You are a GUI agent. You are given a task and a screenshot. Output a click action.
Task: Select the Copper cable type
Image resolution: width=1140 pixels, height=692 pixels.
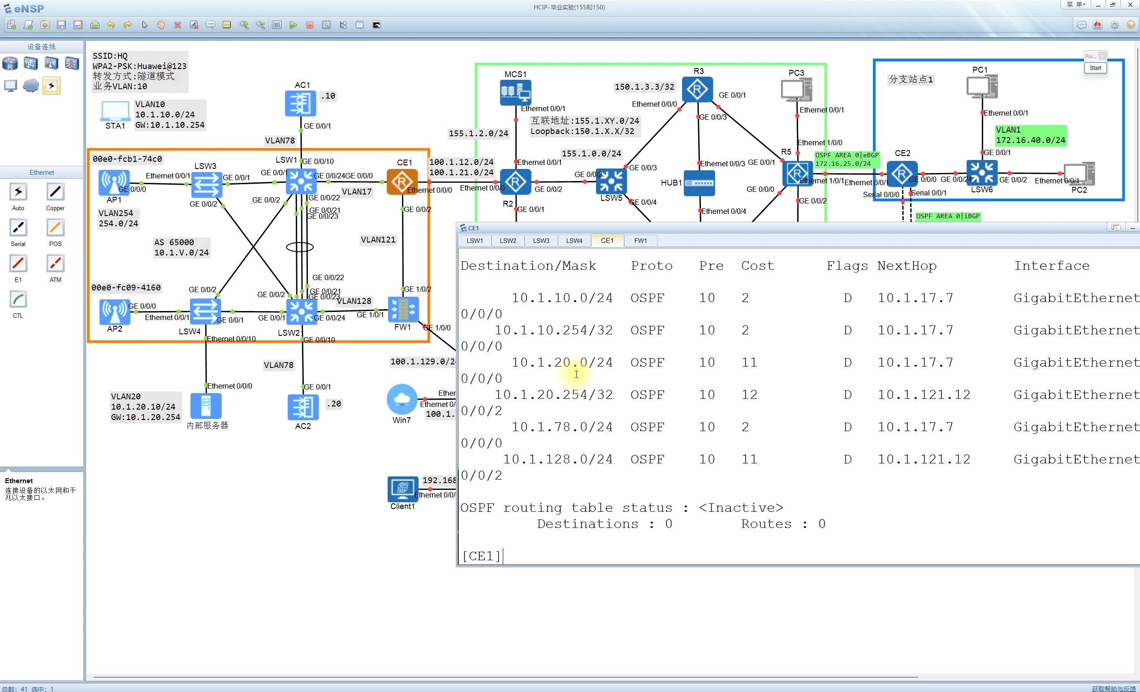click(55, 192)
